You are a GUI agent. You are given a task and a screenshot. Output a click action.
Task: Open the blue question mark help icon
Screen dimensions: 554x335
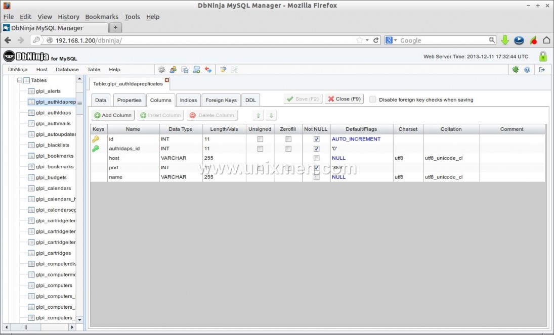pos(527,70)
